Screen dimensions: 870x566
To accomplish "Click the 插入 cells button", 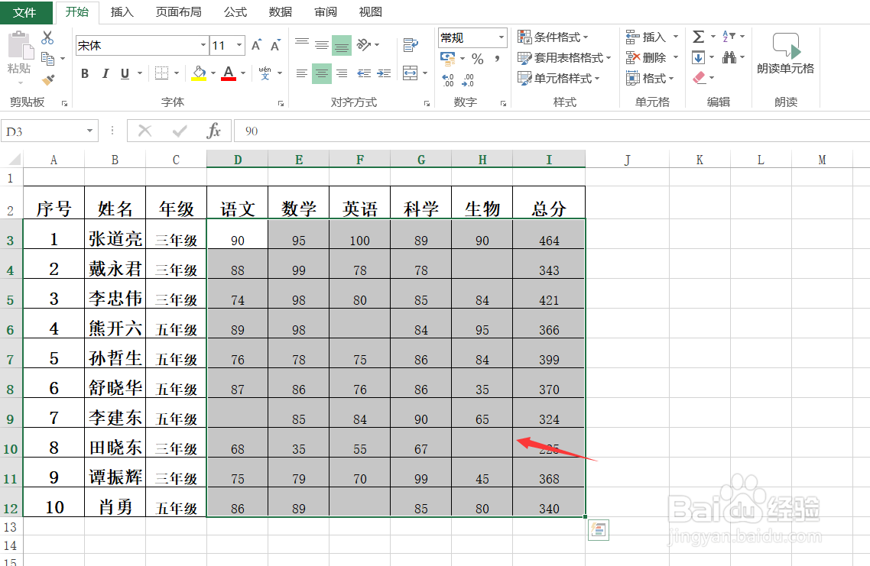I will pyautogui.click(x=652, y=37).
